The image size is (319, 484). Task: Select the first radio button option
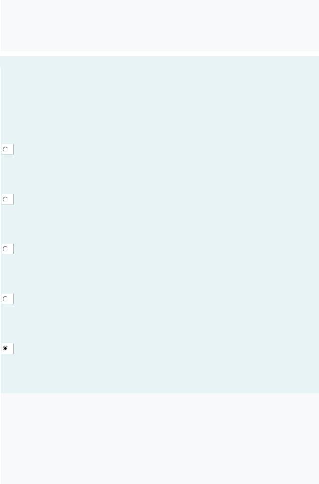pos(5,149)
